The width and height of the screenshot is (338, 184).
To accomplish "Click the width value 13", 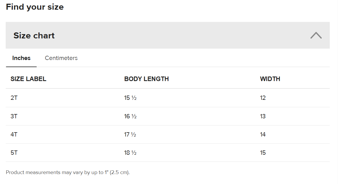I will (x=263, y=116).
